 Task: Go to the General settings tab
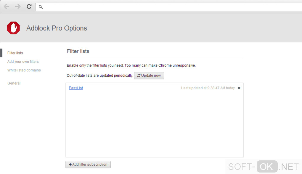[x=14, y=83]
